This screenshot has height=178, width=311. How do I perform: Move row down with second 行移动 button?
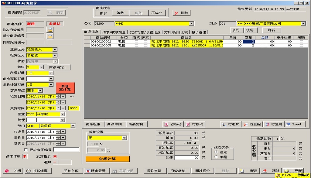pos(195,124)
